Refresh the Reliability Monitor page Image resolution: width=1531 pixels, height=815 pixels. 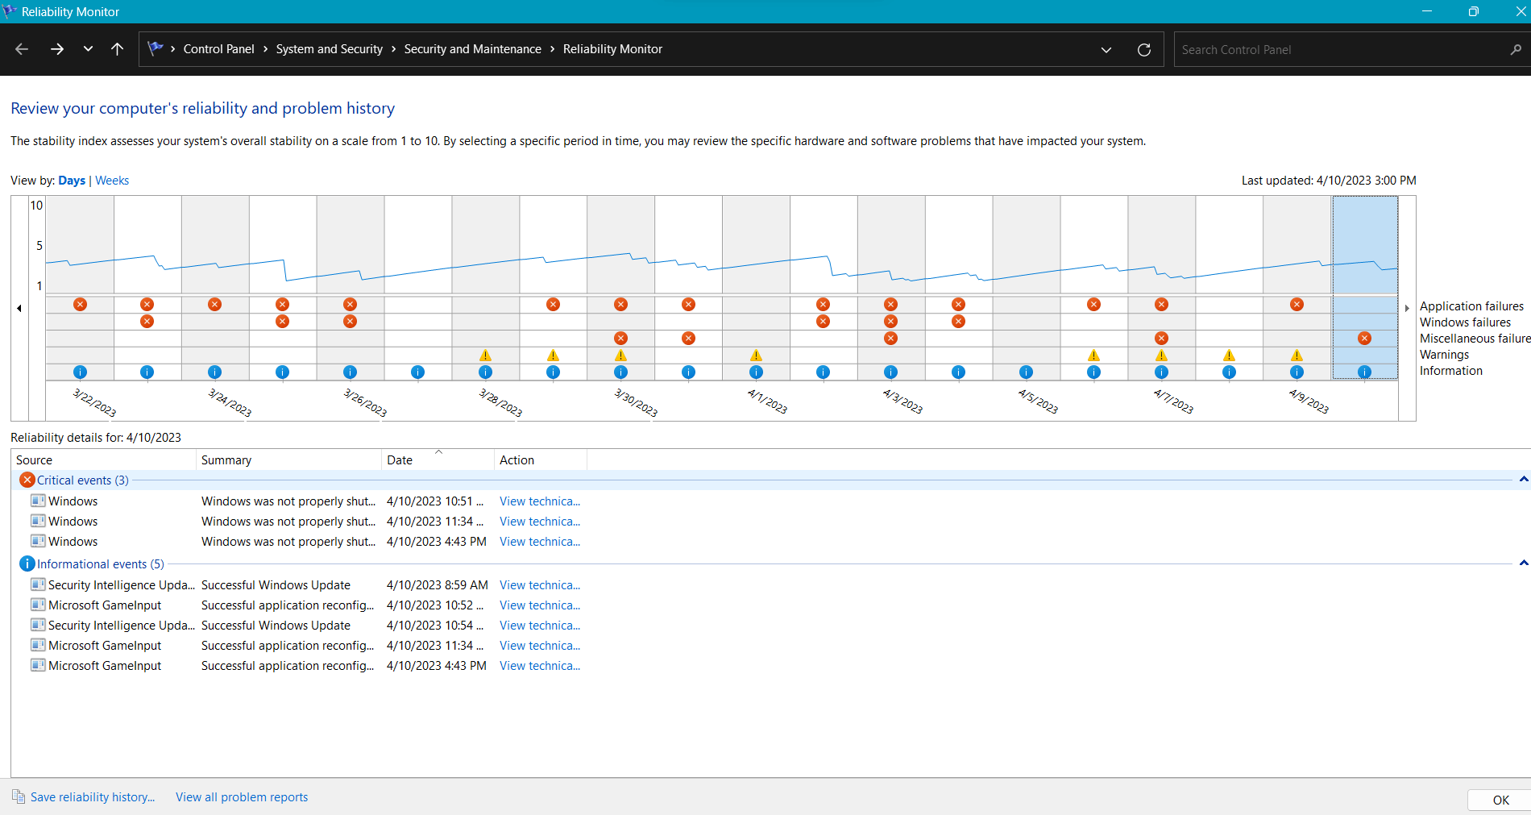point(1144,50)
